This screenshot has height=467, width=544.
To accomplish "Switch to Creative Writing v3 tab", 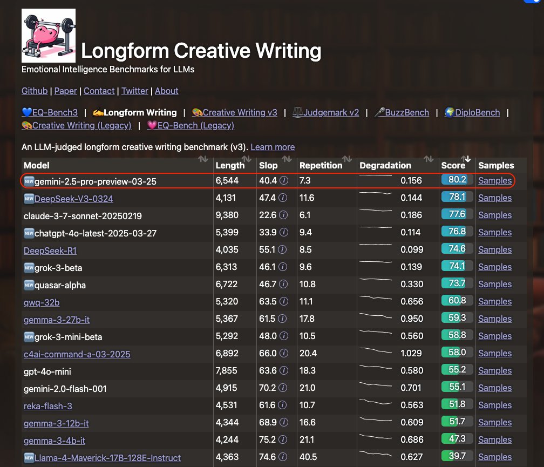I will [235, 112].
